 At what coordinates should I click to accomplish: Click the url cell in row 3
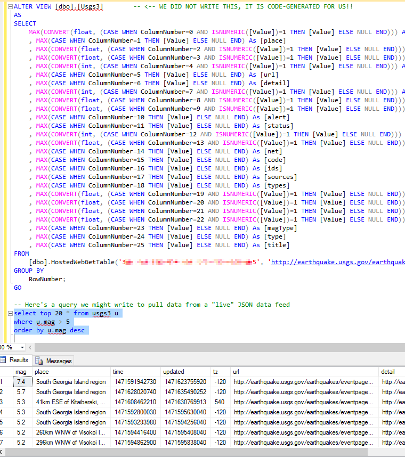(303, 402)
